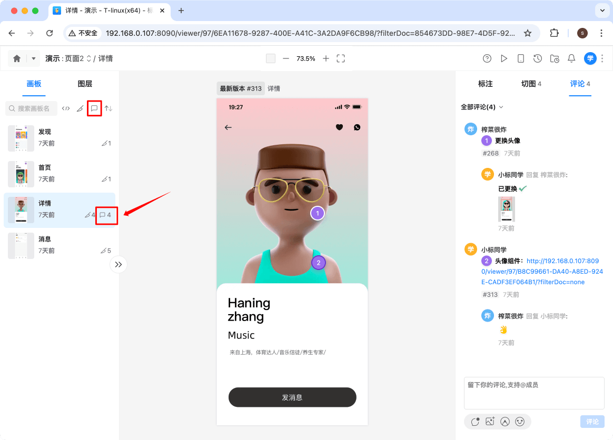The width and height of the screenshot is (613, 440).
Task: Attach an image to the comment
Action: 490,422
